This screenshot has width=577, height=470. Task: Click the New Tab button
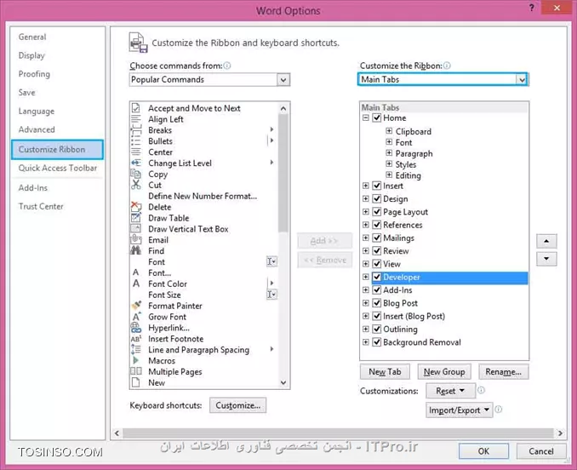click(385, 372)
